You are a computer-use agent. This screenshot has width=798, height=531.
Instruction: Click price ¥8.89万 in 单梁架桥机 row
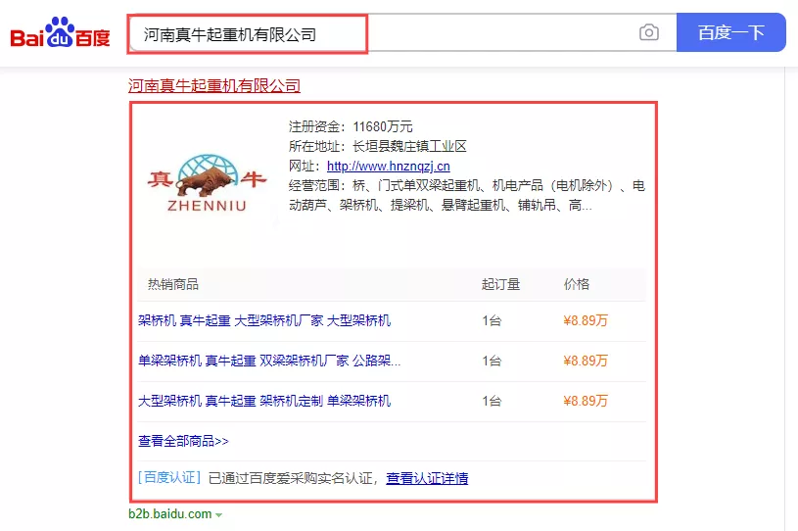586,361
